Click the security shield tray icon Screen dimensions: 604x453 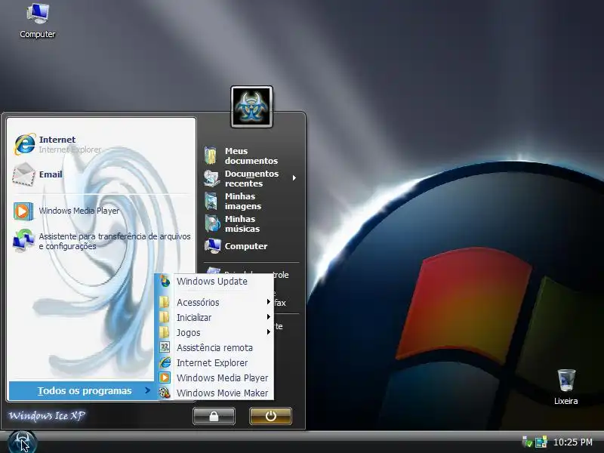pos(526,442)
